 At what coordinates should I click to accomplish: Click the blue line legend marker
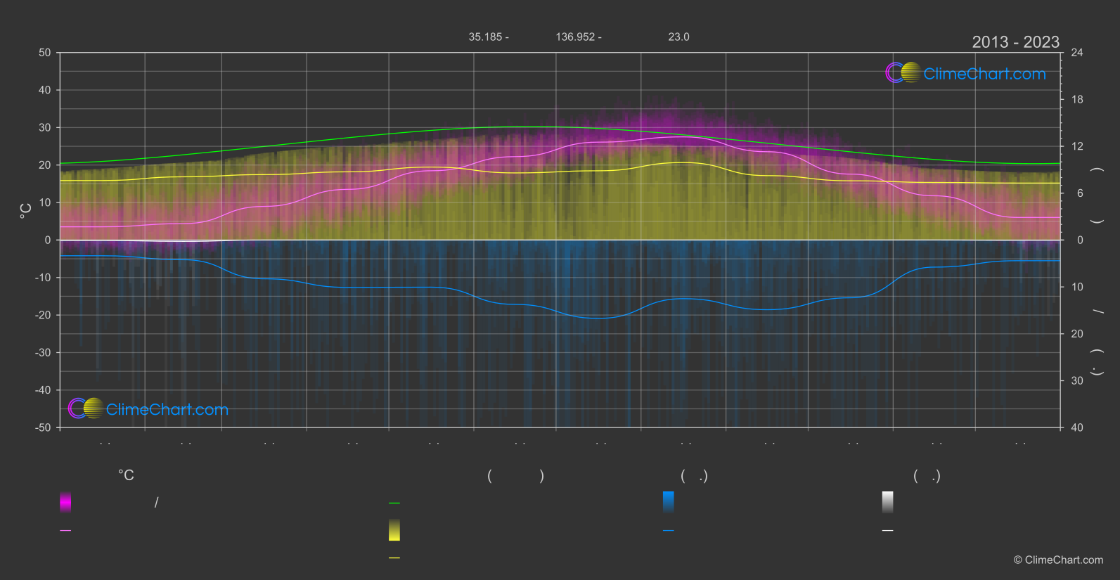point(668,531)
